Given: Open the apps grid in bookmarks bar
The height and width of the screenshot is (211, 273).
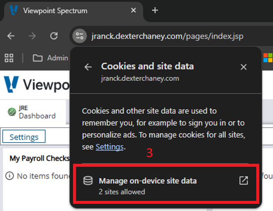Looking at the screenshot, I should pos(9,58).
